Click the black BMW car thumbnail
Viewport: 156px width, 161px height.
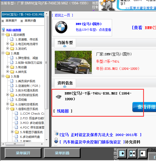[73, 62]
